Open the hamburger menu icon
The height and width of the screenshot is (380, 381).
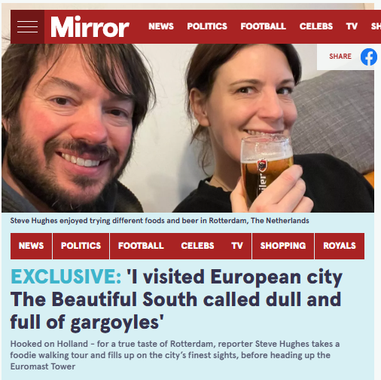(x=27, y=26)
